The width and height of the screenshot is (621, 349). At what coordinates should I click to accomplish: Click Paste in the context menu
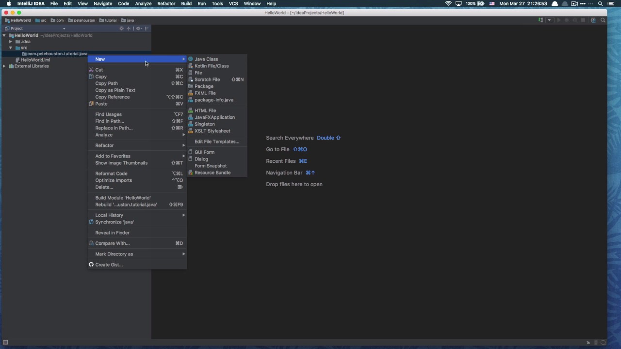137,104
